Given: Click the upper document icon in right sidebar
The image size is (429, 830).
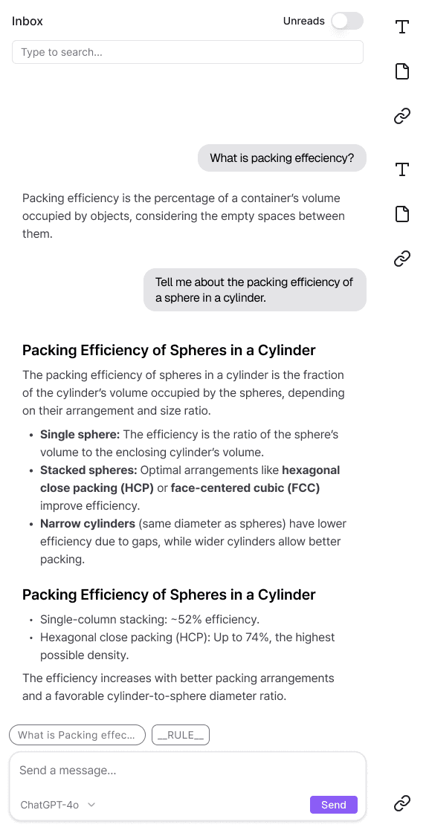Looking at the screenshot, I should (402, 71).
